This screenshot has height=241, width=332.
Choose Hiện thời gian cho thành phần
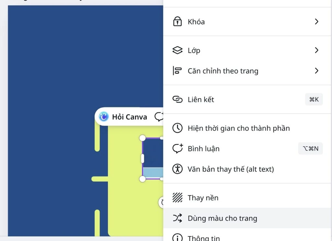239,128
